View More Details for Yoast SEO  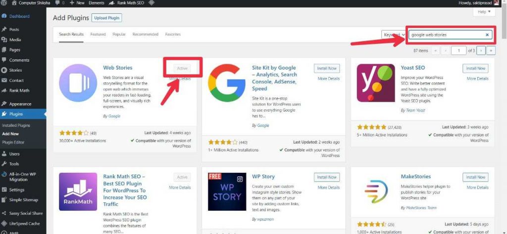[x=477, y=78]
